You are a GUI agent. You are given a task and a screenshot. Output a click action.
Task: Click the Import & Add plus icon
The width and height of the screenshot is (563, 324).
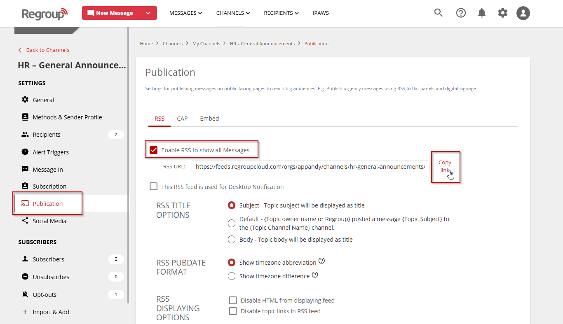(25, 312)
